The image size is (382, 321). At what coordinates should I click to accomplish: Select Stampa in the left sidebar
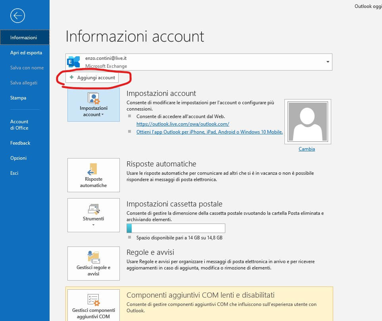click(18, 98)
